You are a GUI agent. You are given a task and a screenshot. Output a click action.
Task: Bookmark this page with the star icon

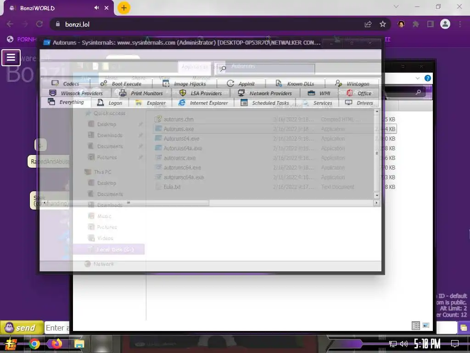point(383,24)
